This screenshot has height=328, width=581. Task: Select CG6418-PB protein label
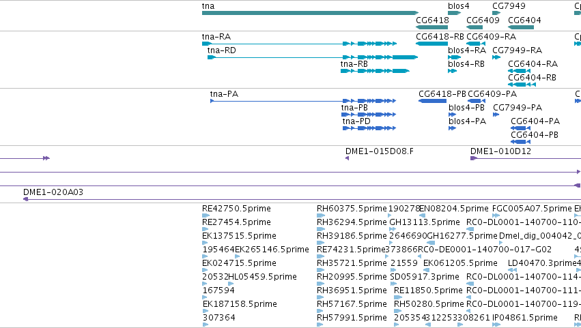pyautogui.click(x=442, y=94)
